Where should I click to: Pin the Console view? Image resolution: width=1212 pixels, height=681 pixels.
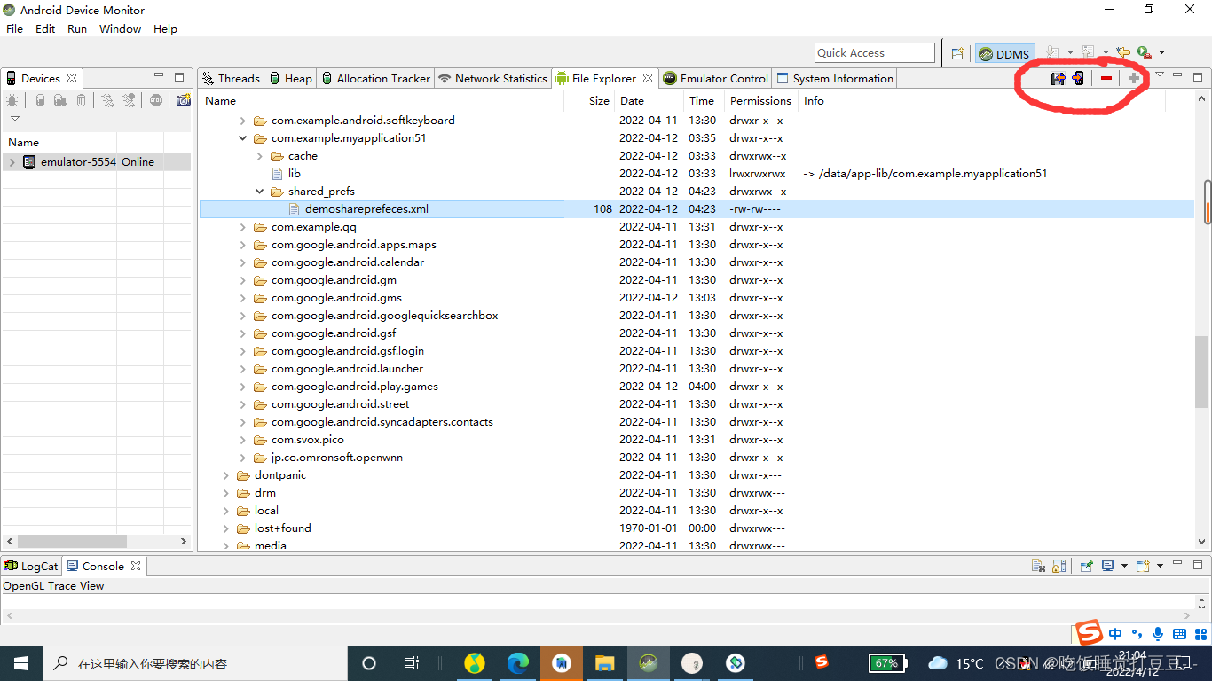(1087, 564)
